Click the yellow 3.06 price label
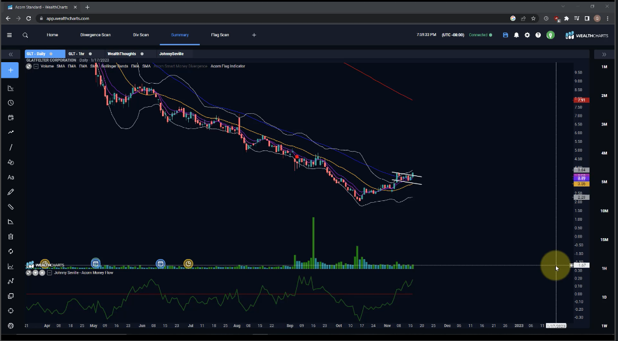 [x=582, y=184]
